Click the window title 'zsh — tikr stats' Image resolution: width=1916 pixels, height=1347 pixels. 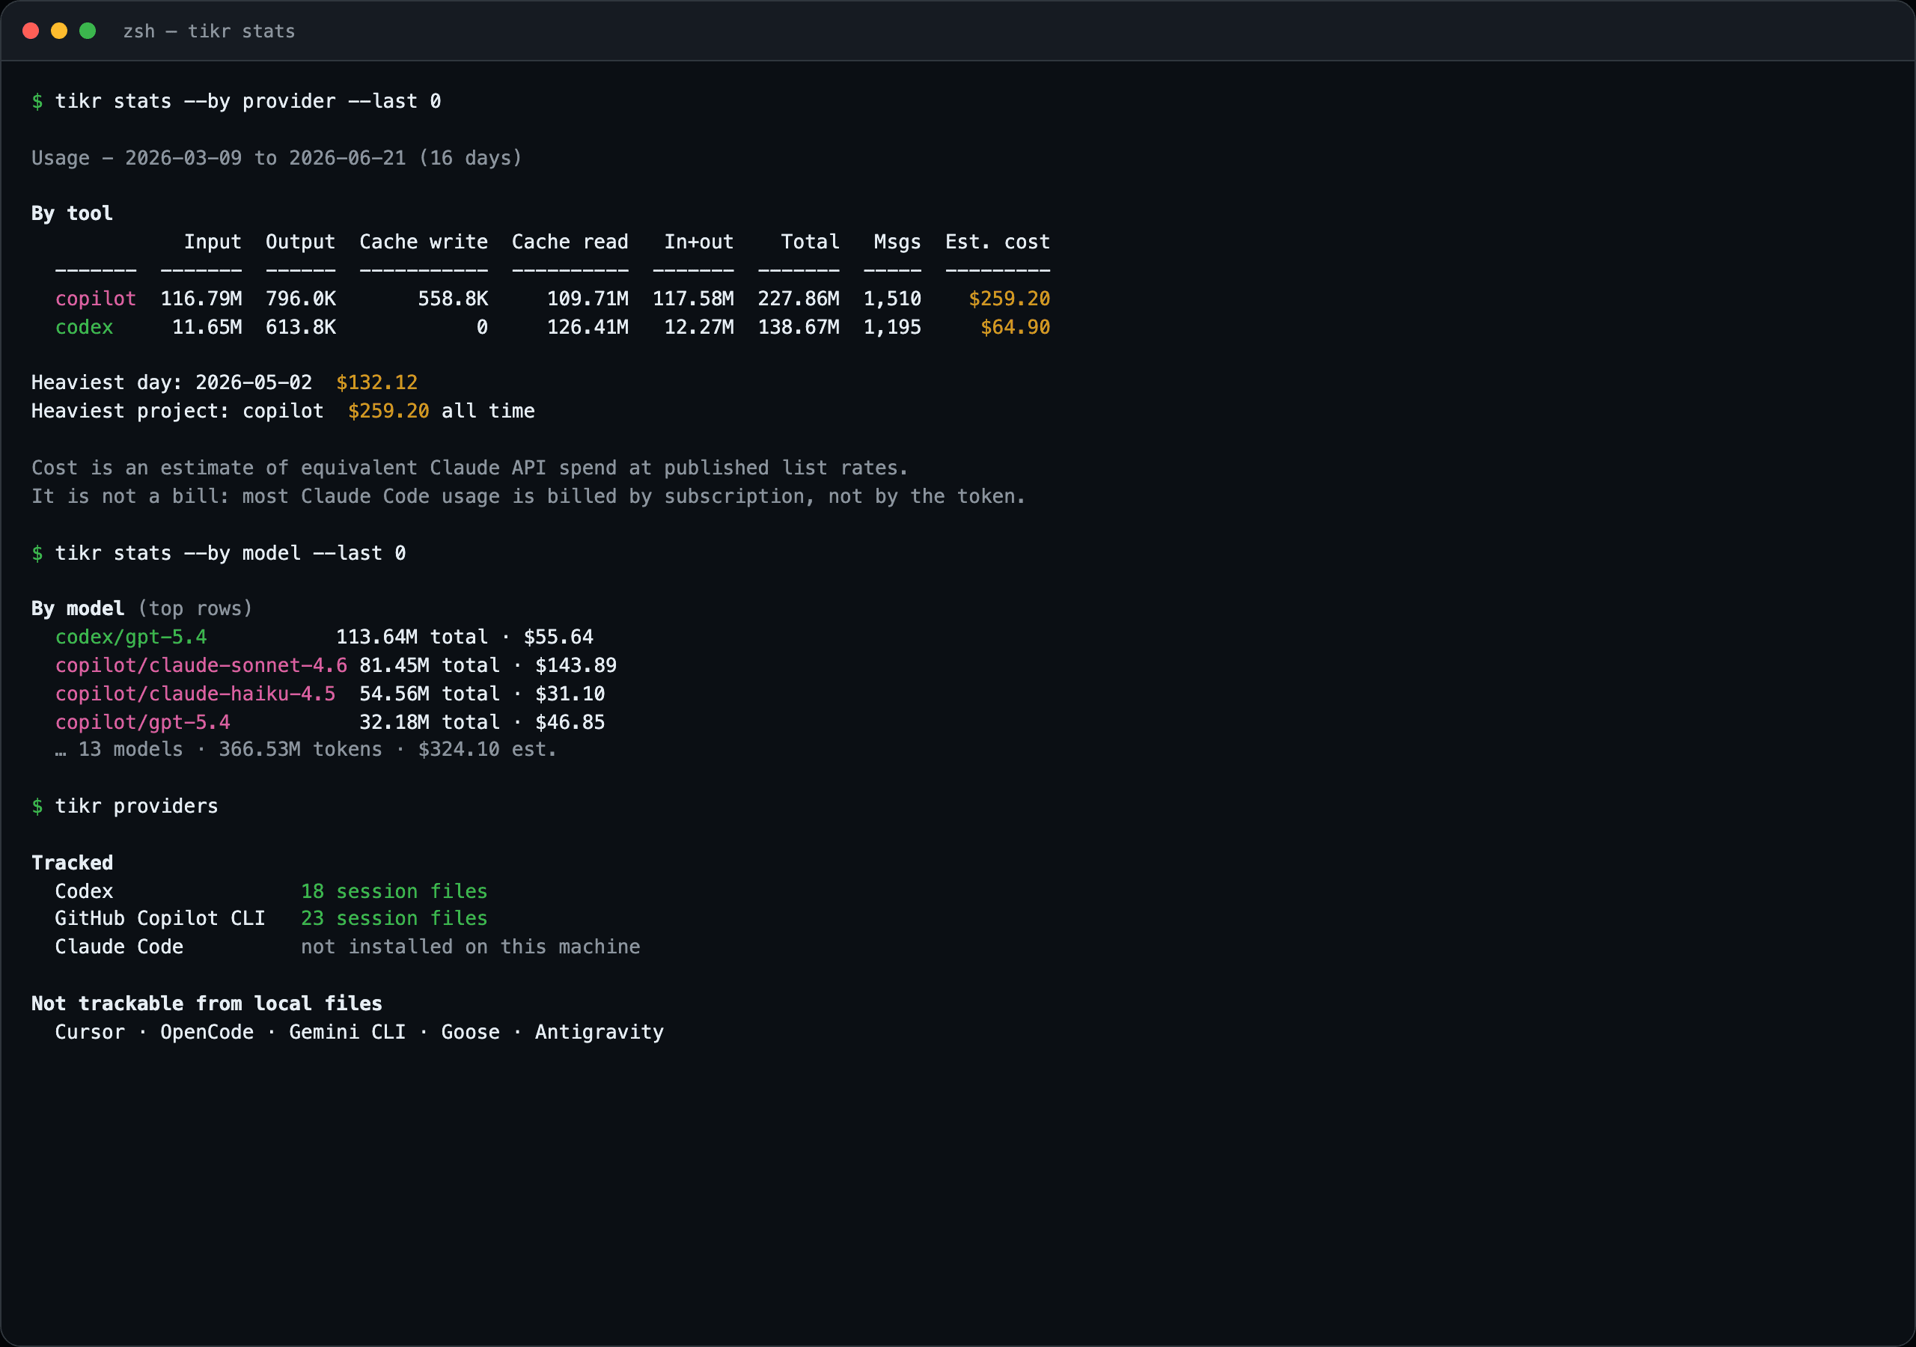pos(209,31)
